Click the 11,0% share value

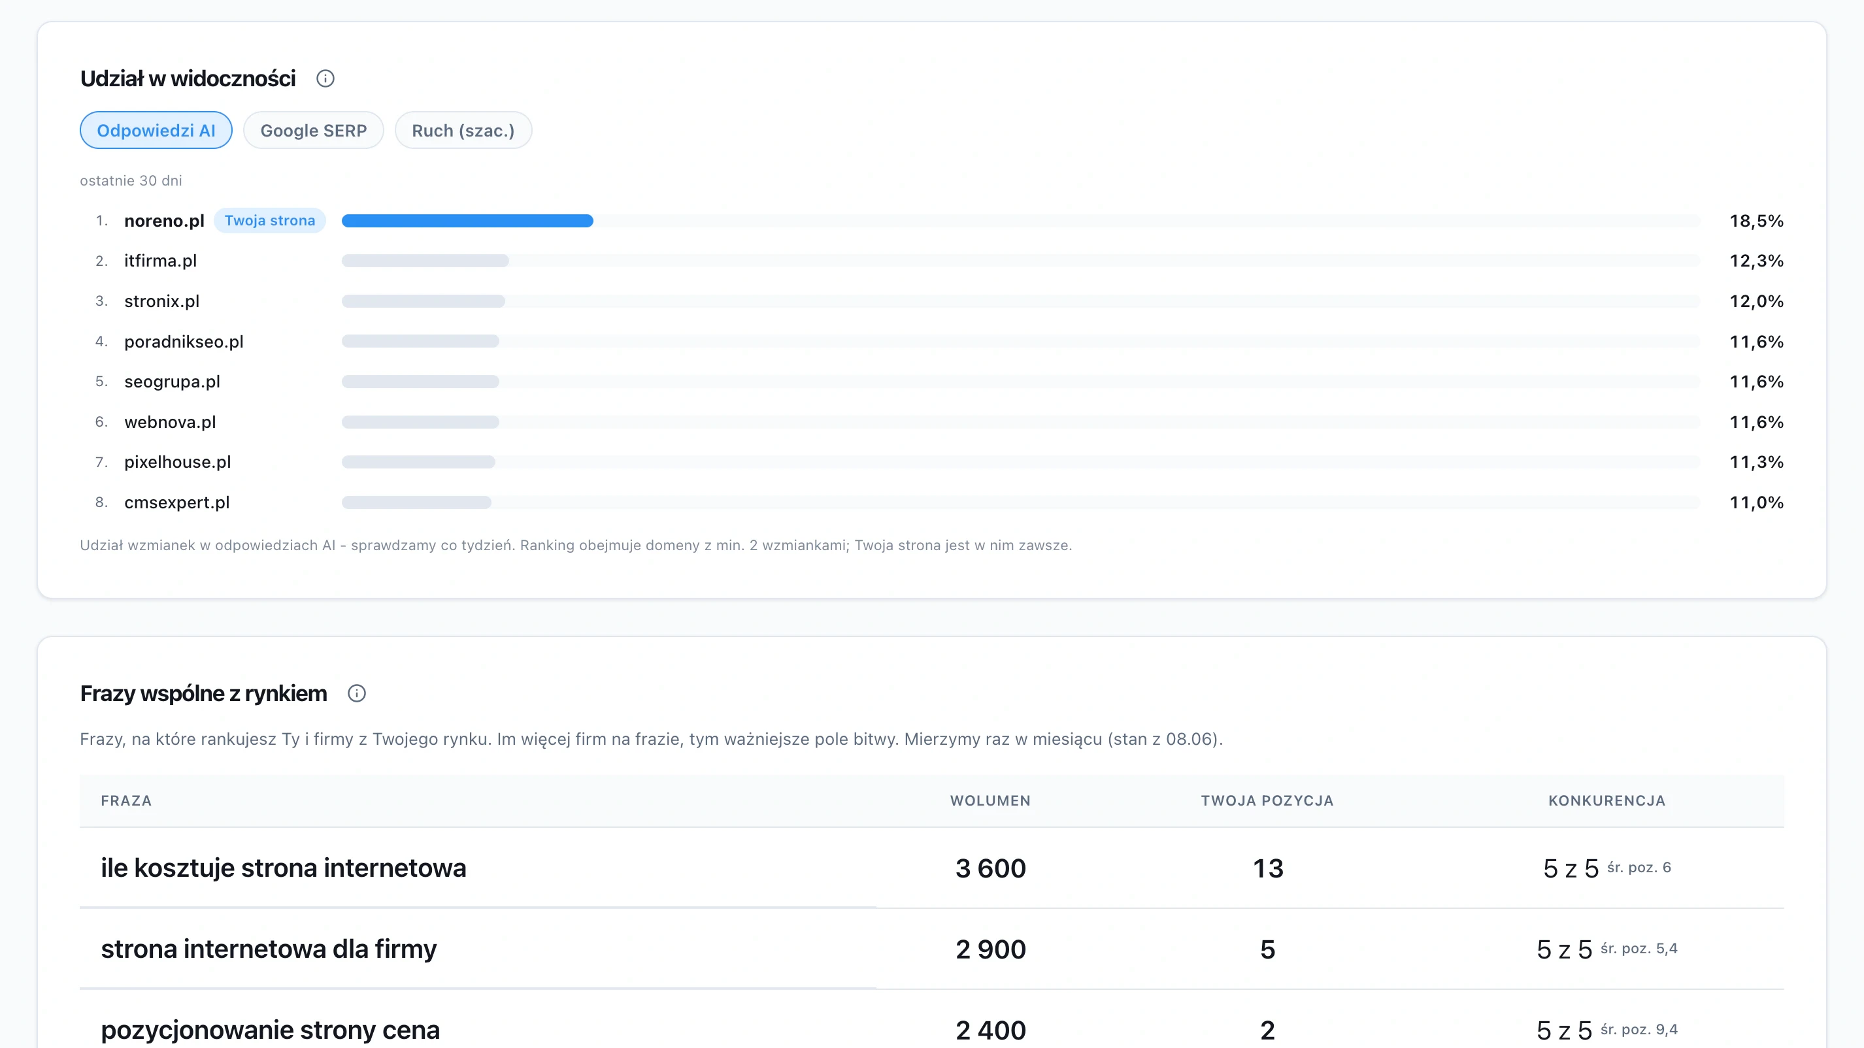pyautogui.click(x=1756, y=502)
